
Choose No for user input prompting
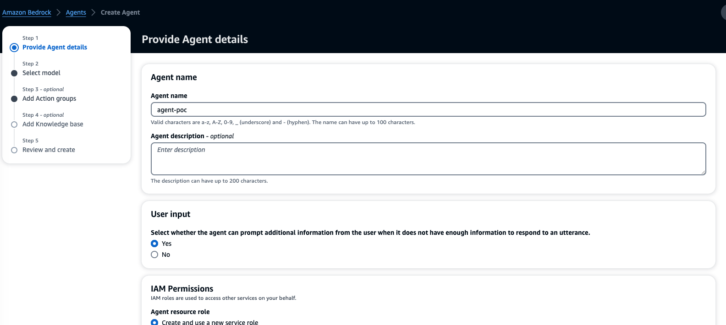(154, 255)
